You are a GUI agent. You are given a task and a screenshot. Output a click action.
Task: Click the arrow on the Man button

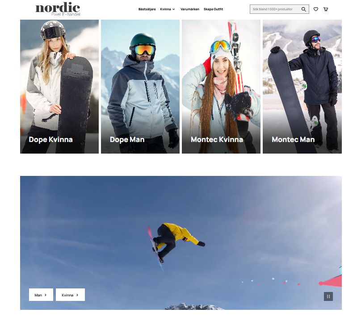[x=46, y=295]
